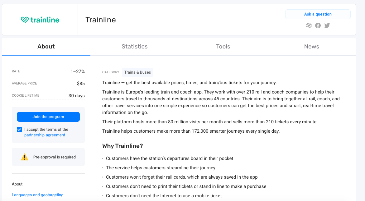Select the About item in sidebar
The image size is (365, 201).
tap(17, 184)
